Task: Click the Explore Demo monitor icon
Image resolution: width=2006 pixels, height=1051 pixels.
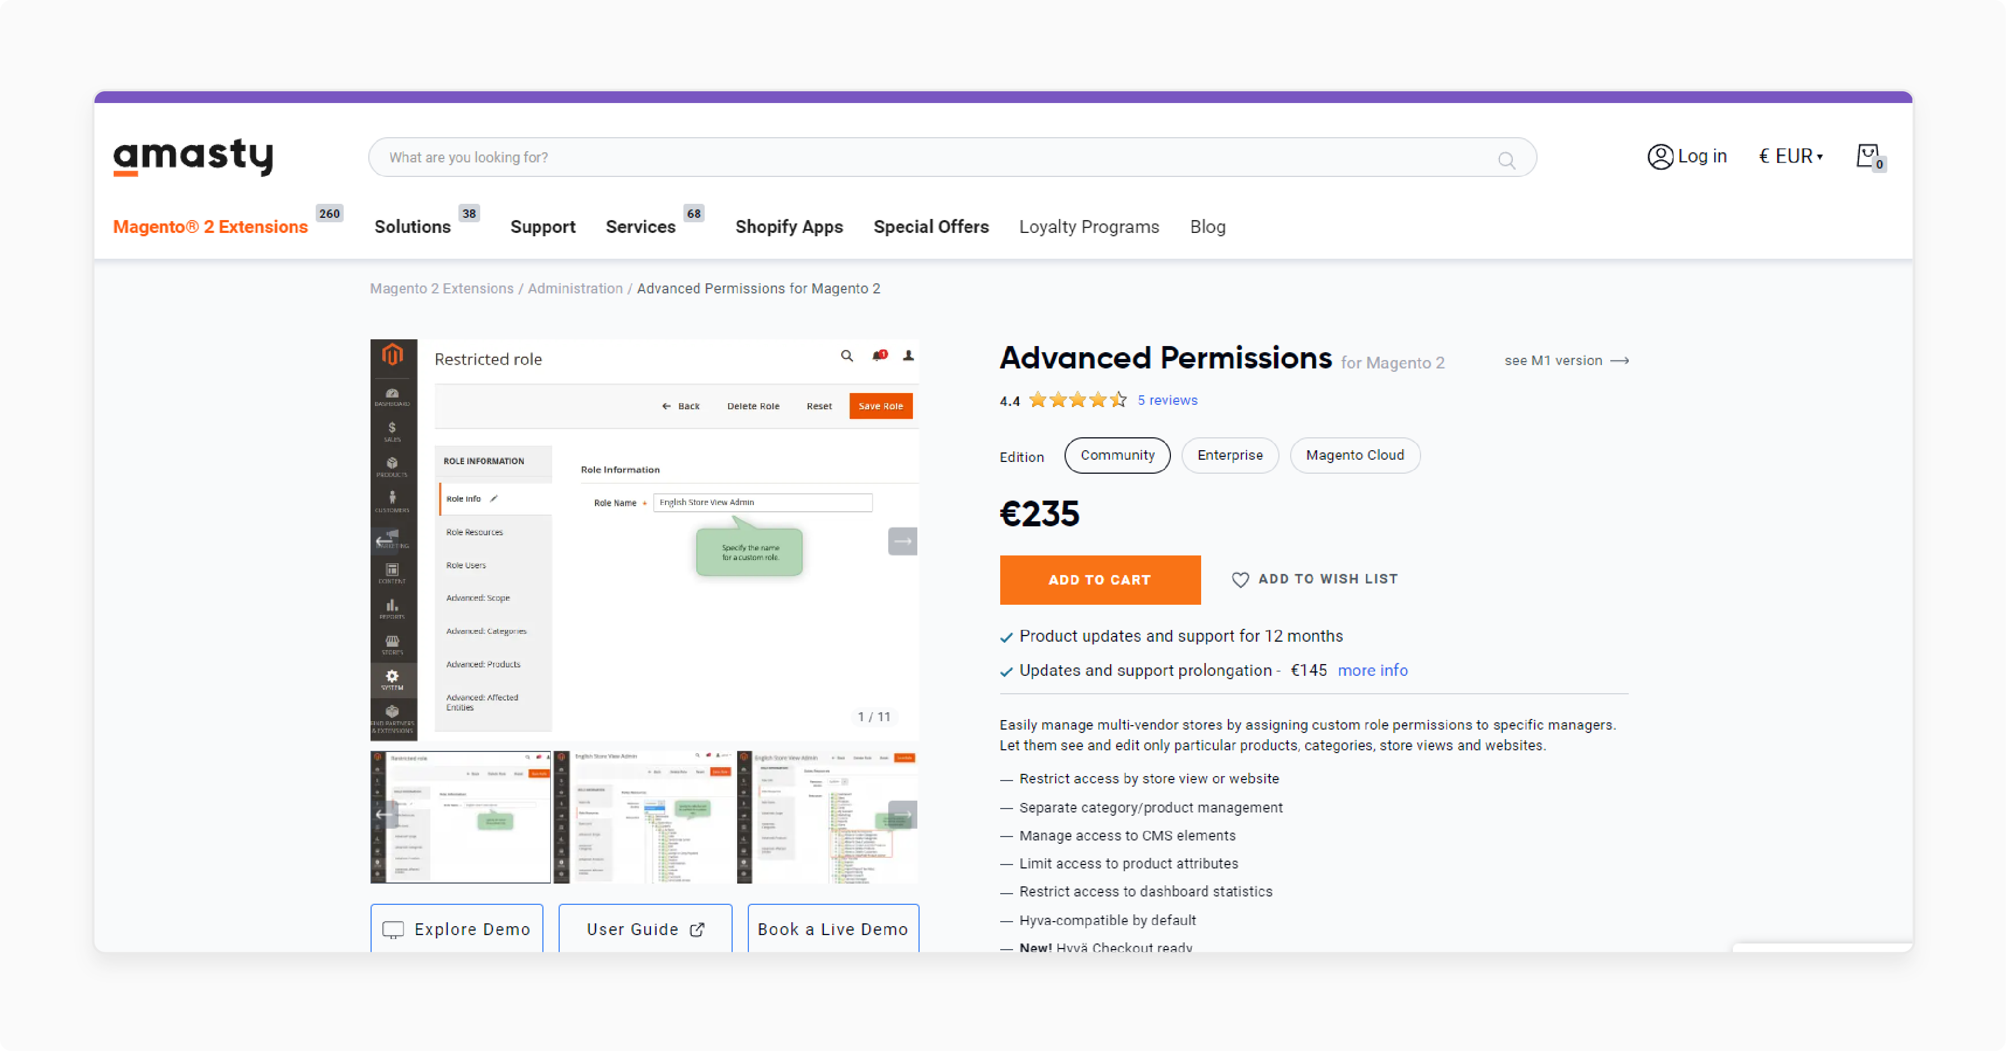Action: click(393, 929)
